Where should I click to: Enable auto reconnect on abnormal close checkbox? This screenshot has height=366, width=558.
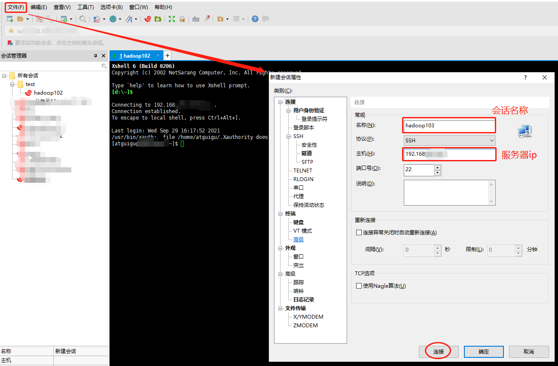359,233
